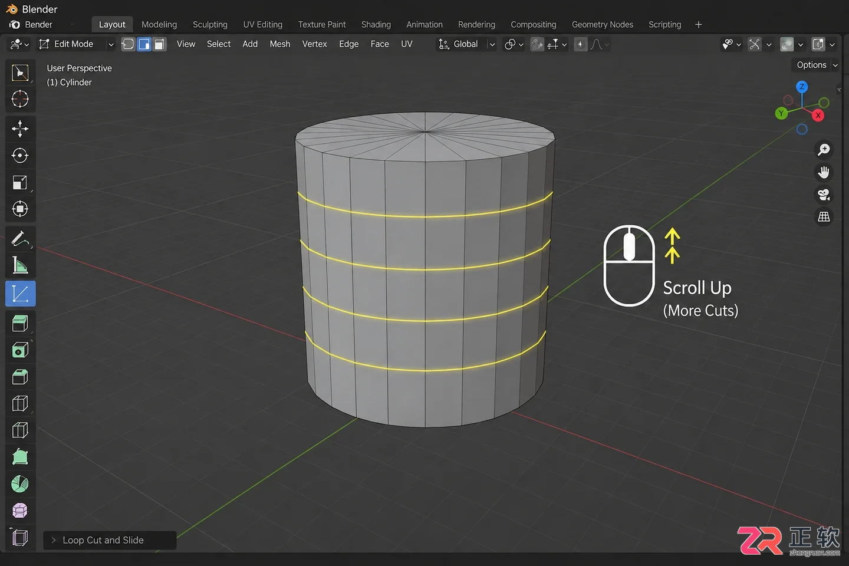
Task: Activate the Bevel tool
Action: (20, 377)
